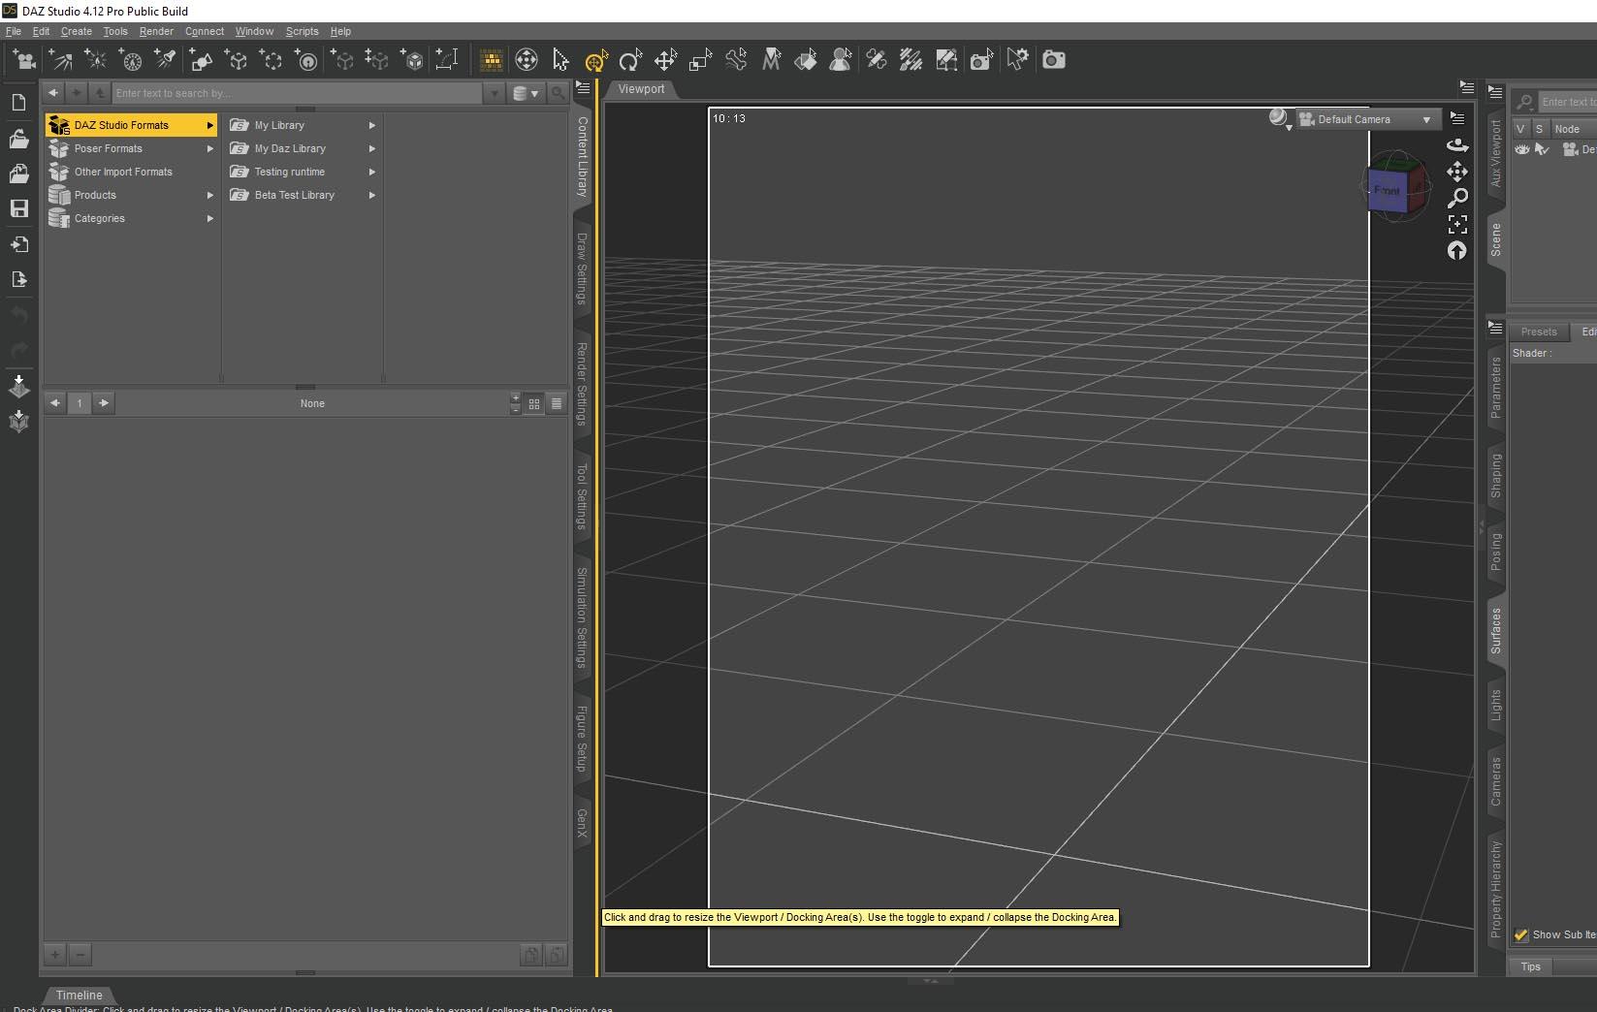Select the Universal tool in toolbar
1597x1012 pixels.
[x=595, y=61]
